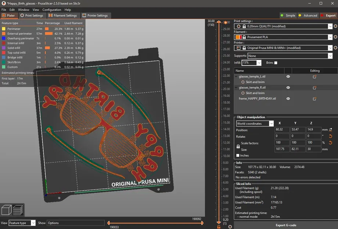The height and width of the screenshot is (229, 338).
Task: Click the Export G-code button
Action: click(285, 225)
